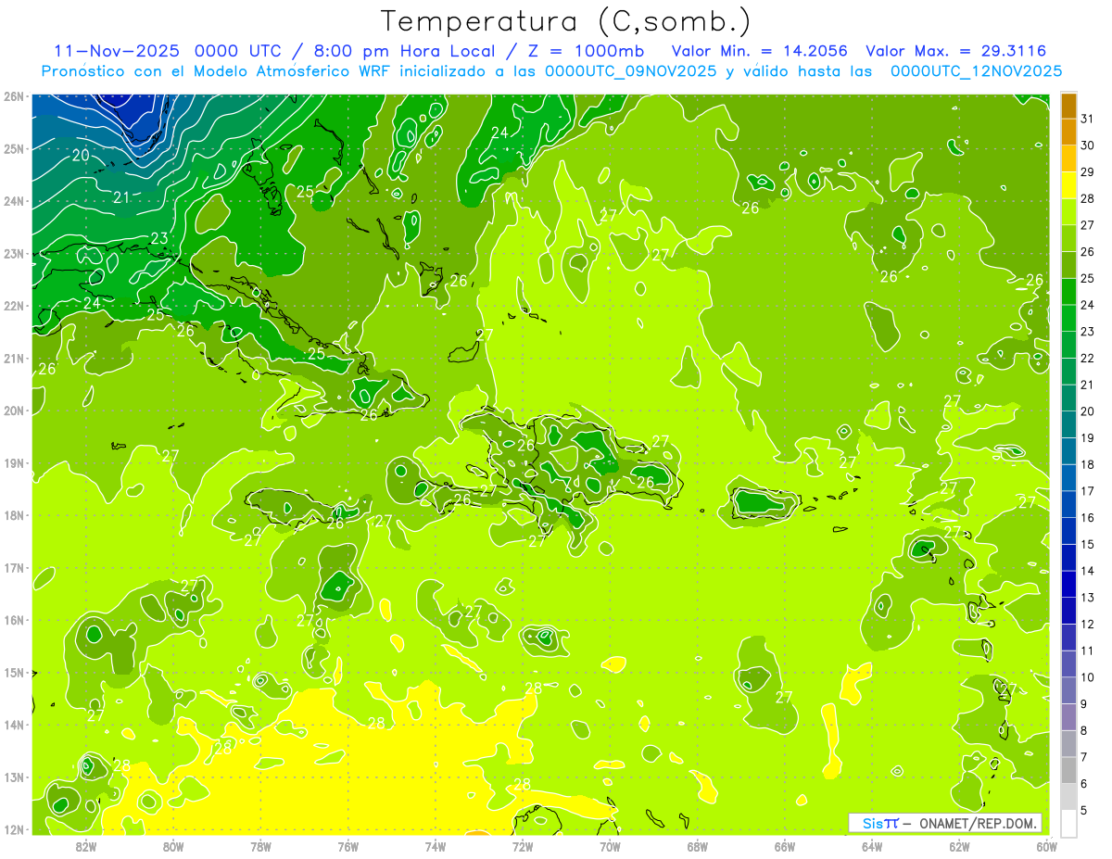Click the latitude axis label 17N
Screen dimensions: 1112x859
(x=13, y=568)
